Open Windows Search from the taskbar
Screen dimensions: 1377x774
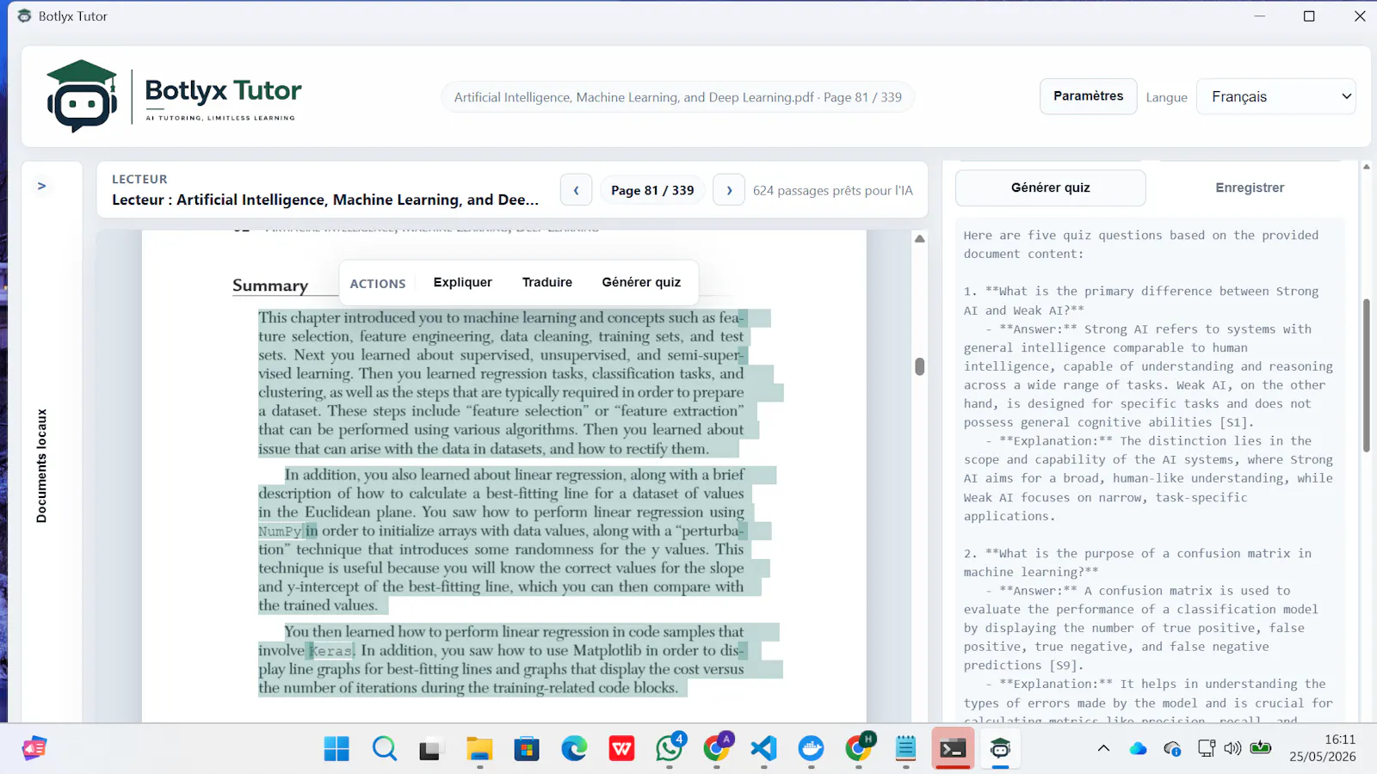click(x=385, y=749)
